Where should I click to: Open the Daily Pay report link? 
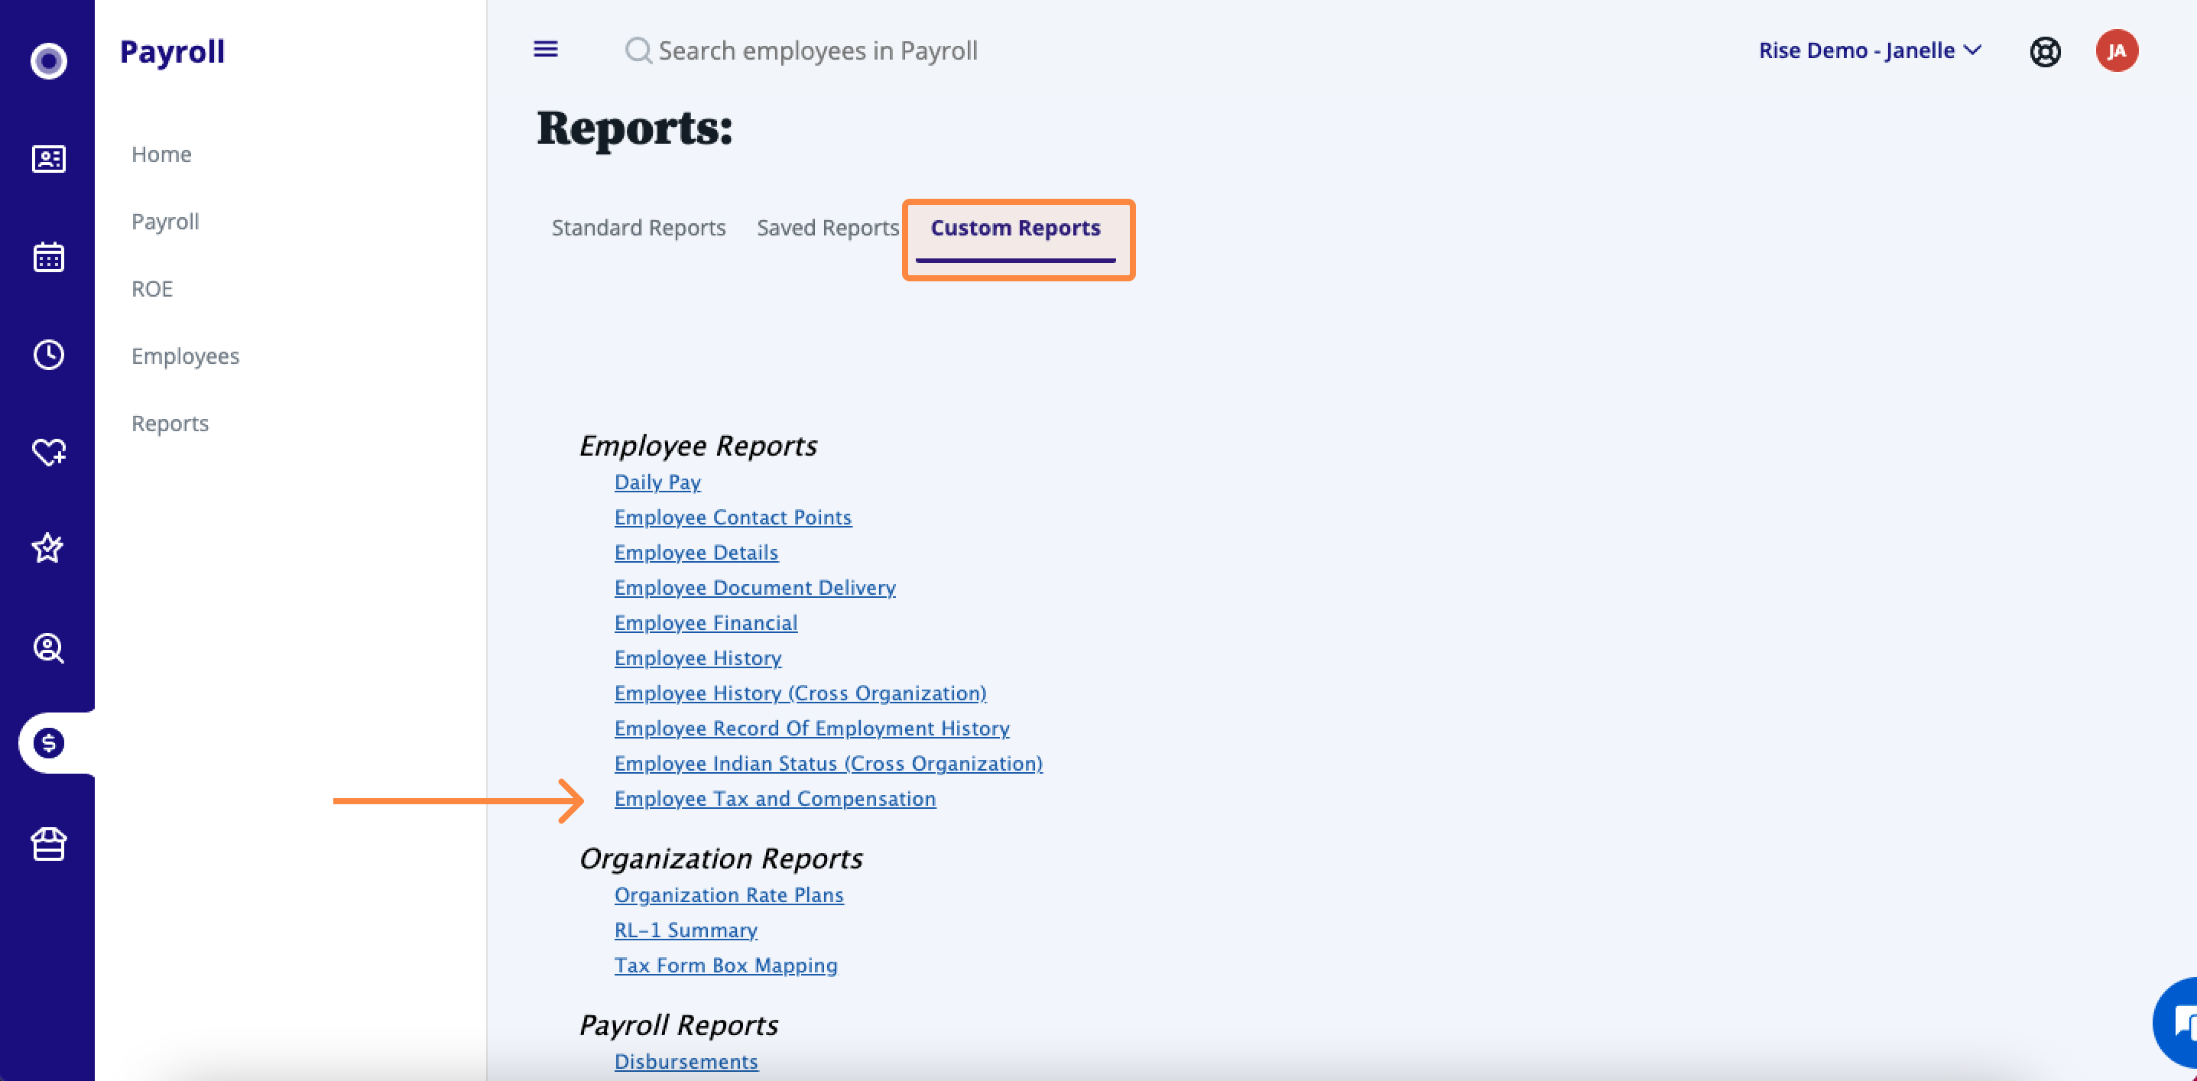click(x=657, y=482)
